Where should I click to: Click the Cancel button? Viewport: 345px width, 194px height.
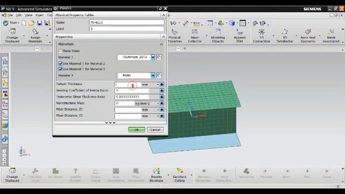[155, 129]
